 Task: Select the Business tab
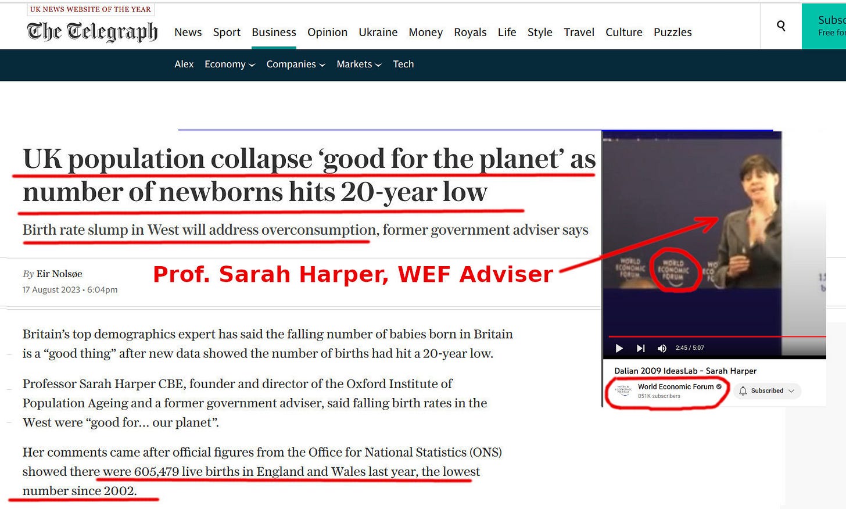point(274,33)
